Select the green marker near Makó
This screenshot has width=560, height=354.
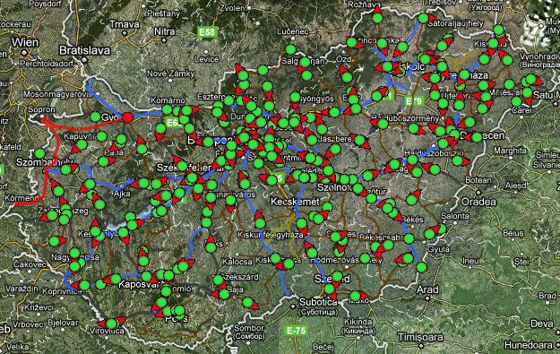355,296
